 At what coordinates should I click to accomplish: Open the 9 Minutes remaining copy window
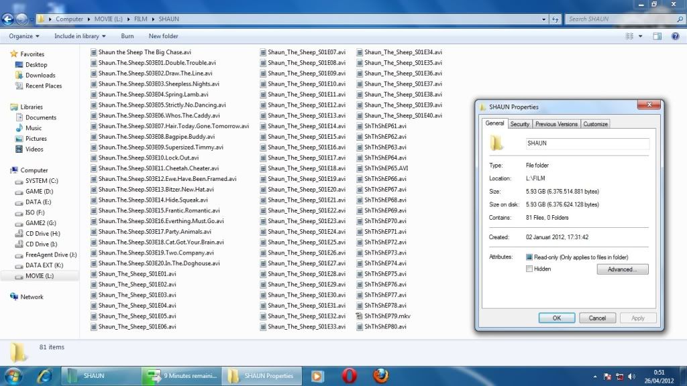pos(182,376)
